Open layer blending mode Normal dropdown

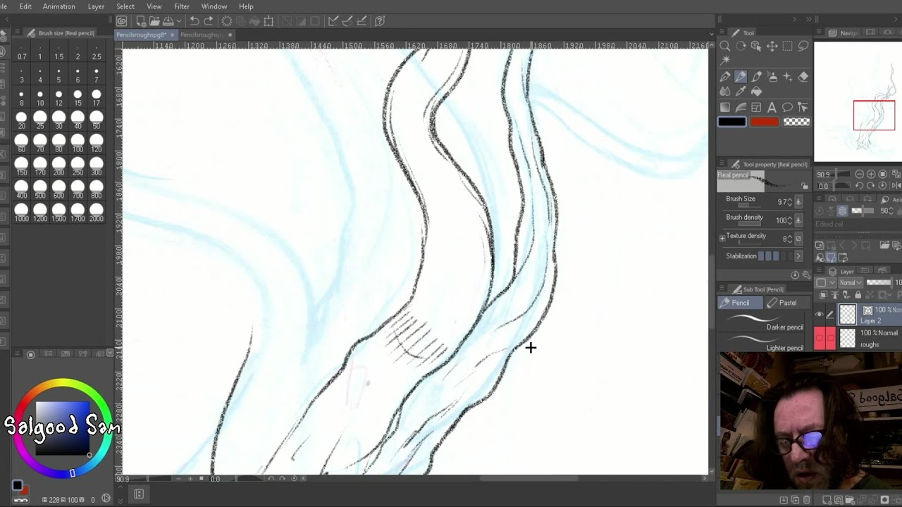(851, 282)
